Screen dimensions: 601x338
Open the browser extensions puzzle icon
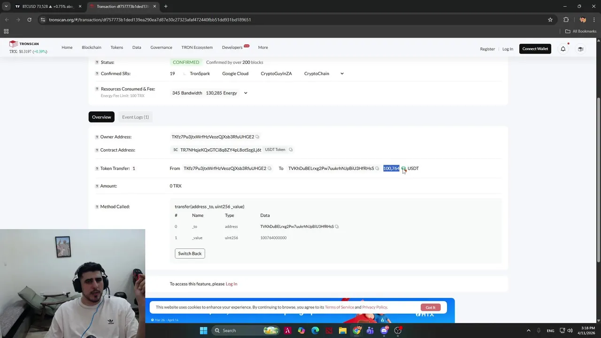coord(566,20)
